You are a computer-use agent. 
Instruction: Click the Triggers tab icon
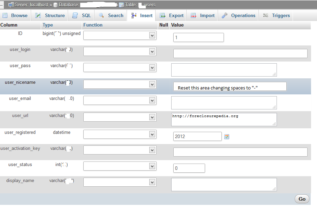point(266,15)
